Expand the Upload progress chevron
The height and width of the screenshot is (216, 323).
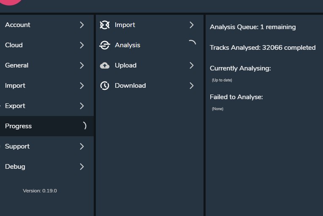(192, 65)
